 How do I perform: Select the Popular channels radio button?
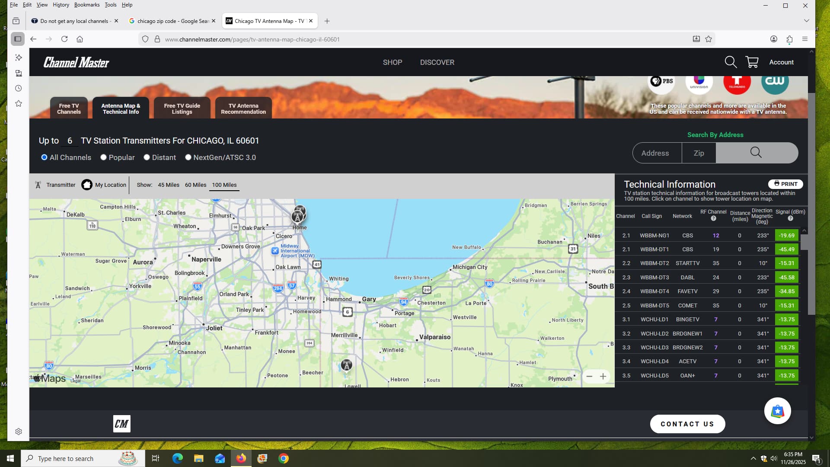103,157
